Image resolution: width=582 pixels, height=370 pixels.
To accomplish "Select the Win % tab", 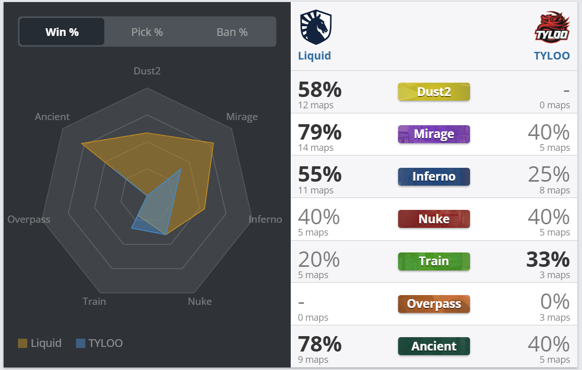I will click(x=62, y=32).
